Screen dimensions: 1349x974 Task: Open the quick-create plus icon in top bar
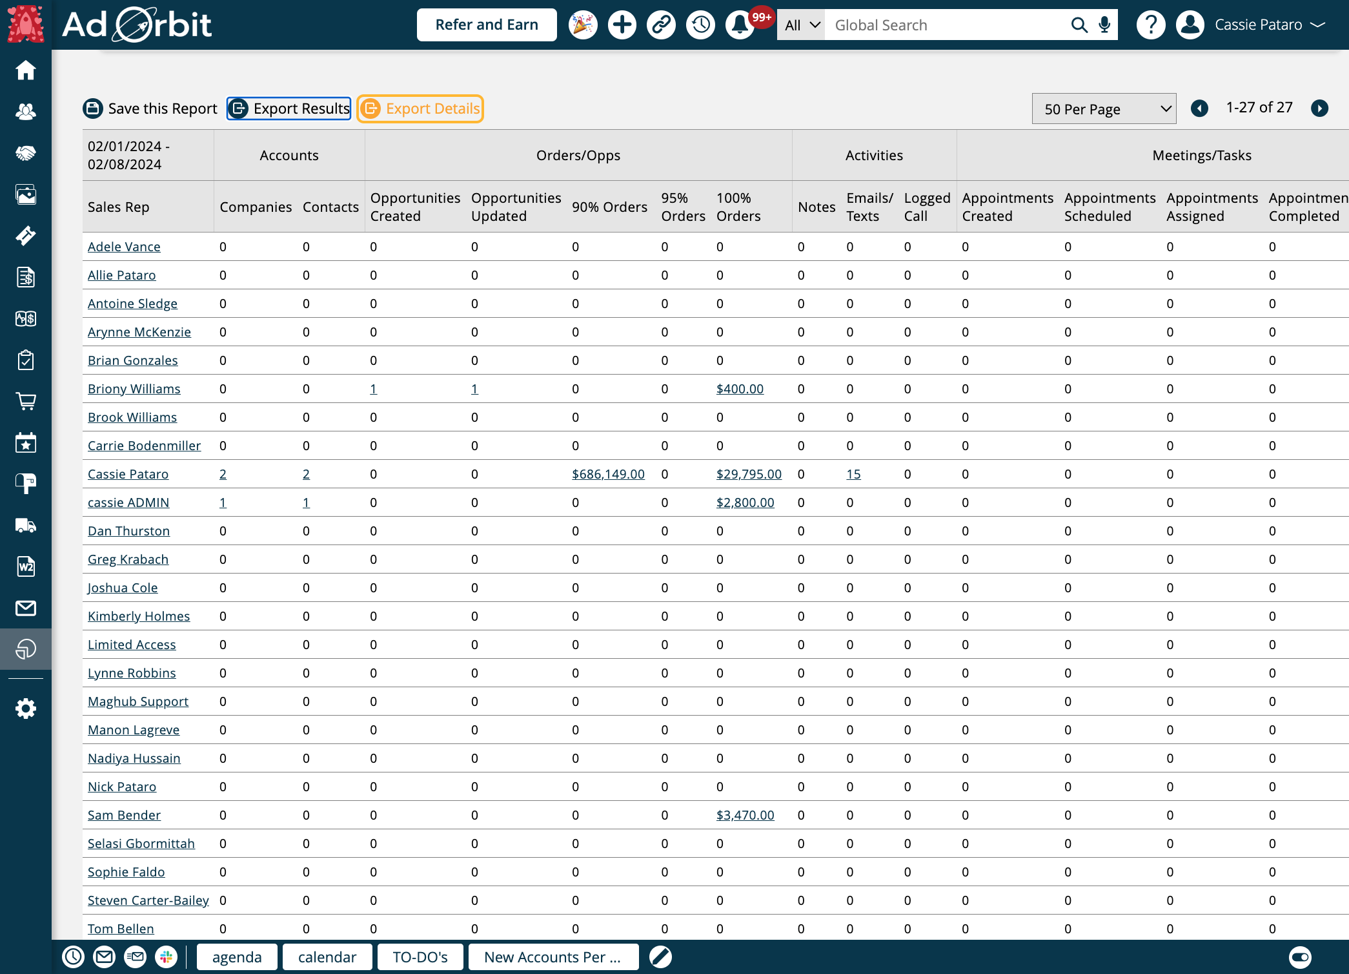622,25
